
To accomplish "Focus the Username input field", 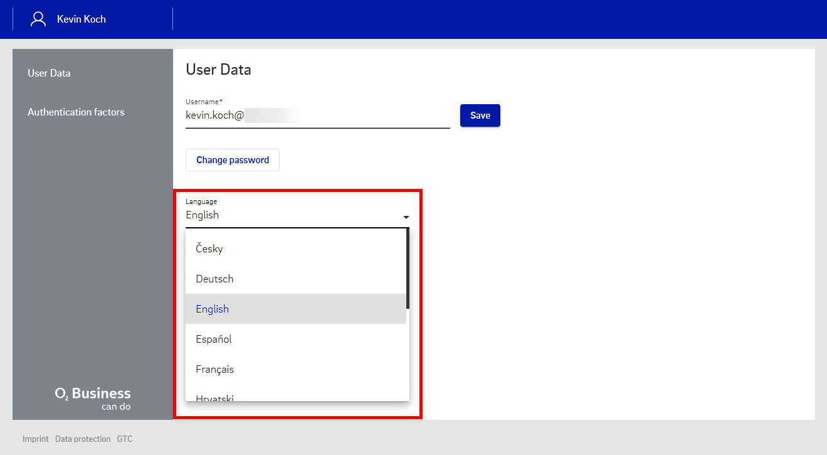I will [x=317, y=115].
